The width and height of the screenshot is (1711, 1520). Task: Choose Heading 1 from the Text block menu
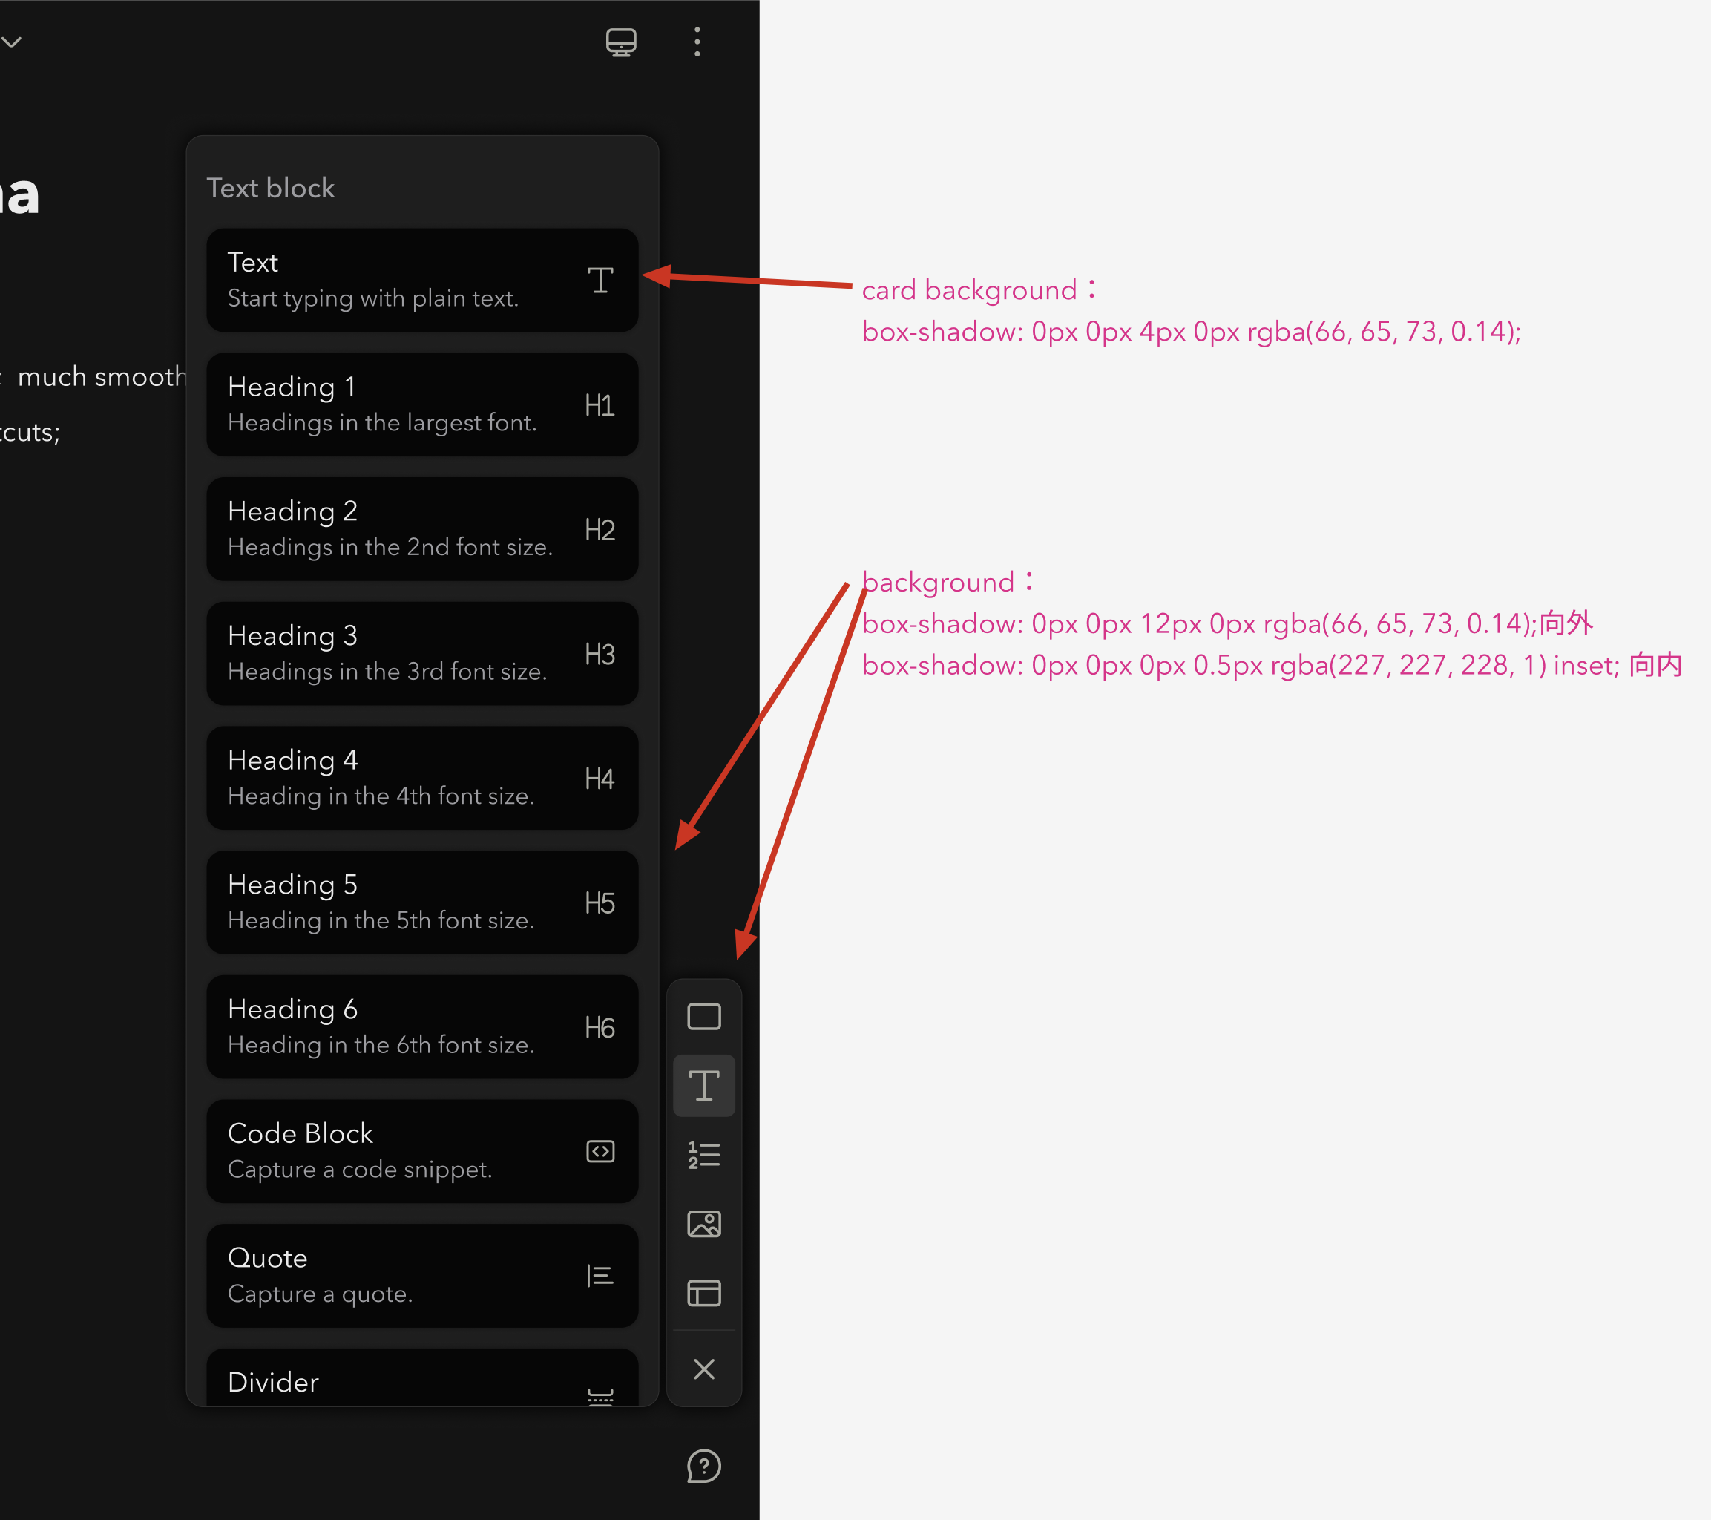tap(422, 404)
